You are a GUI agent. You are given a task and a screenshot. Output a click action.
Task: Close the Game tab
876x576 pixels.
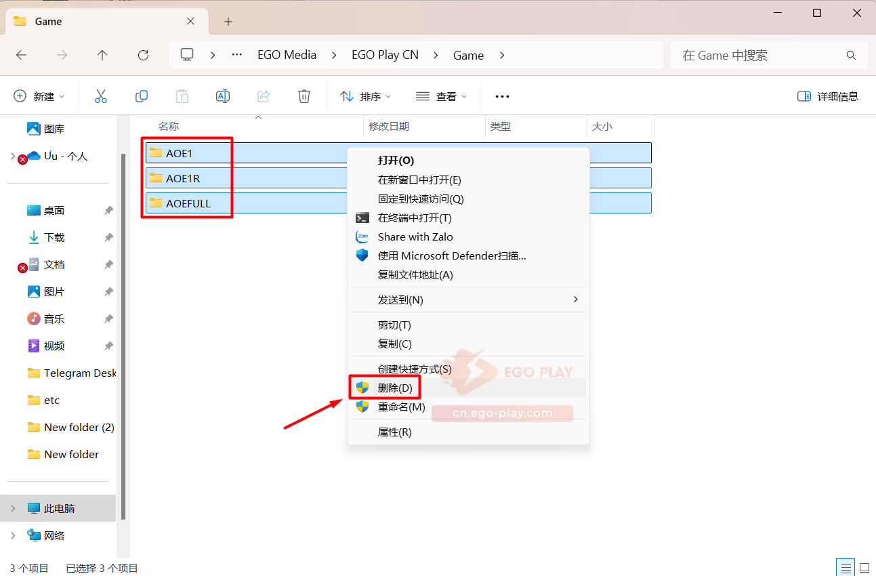point(191,21)
